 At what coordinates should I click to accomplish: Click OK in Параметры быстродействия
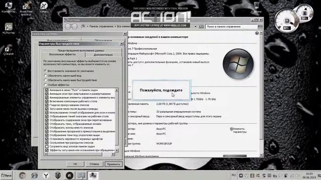click(75, 164)
